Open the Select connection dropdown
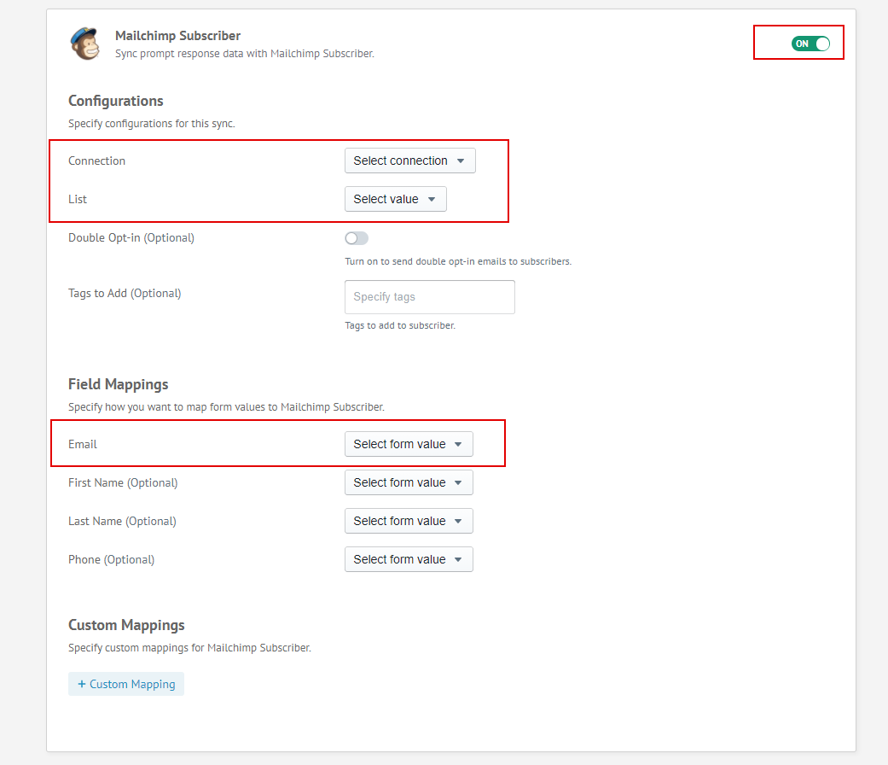Viewport: 888px width, 765px height. (x=410, y=161)
